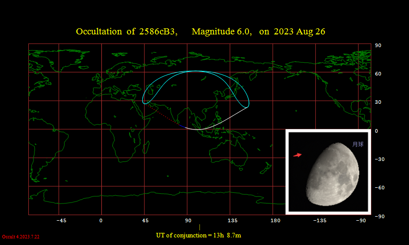The image size is (409, 245).
Task: Click the Moon thumbnail image
Action: 328,172
